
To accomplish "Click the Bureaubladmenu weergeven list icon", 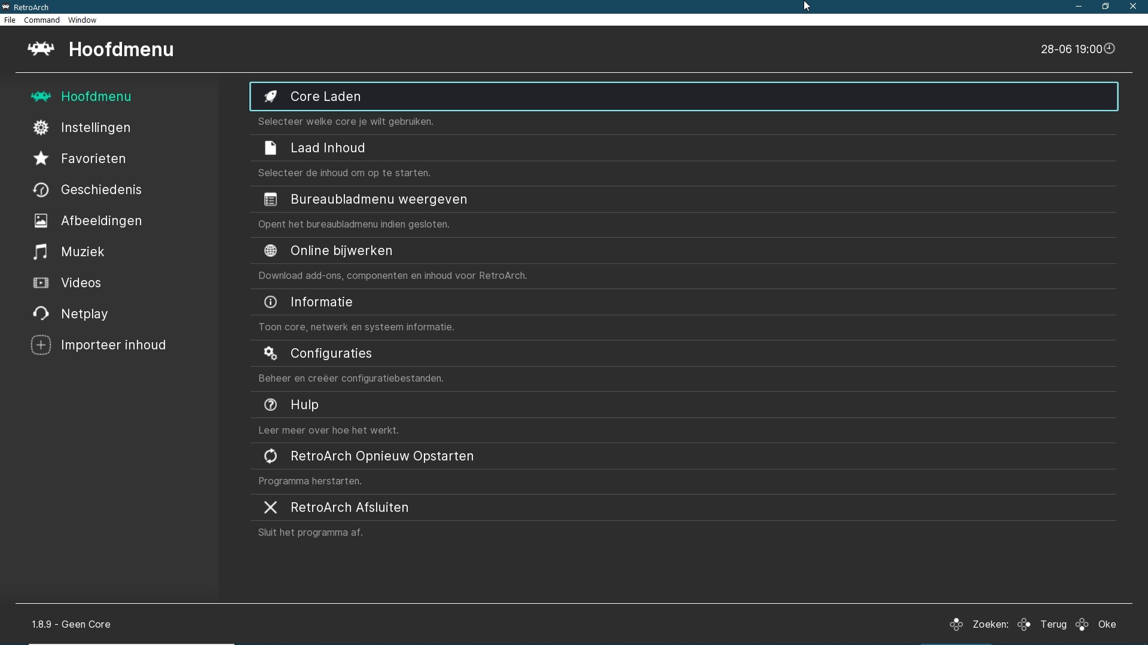I will [x=270, y=199].
